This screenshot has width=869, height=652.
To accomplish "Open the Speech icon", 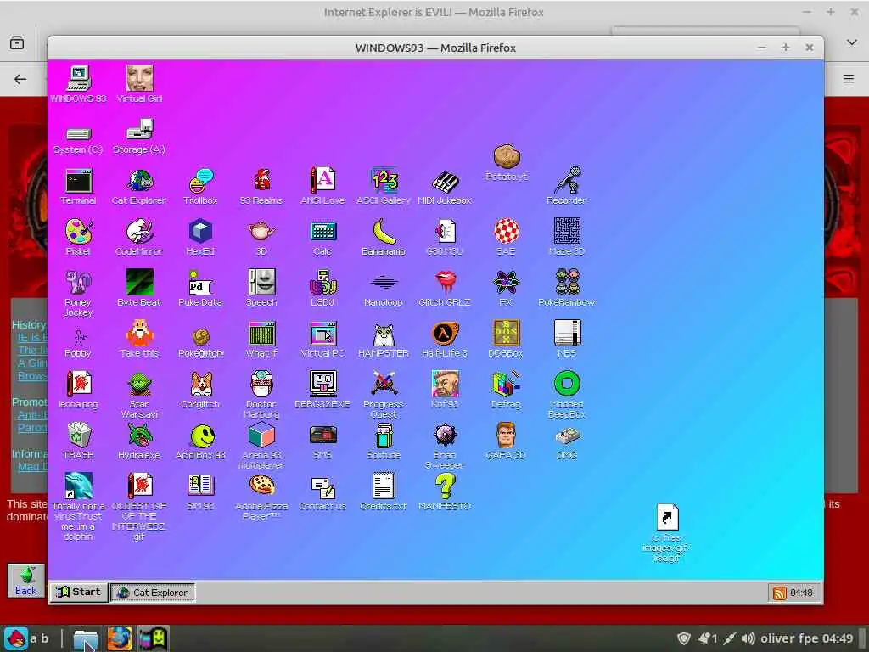I will pyautogui.click(x=261, y=283).
